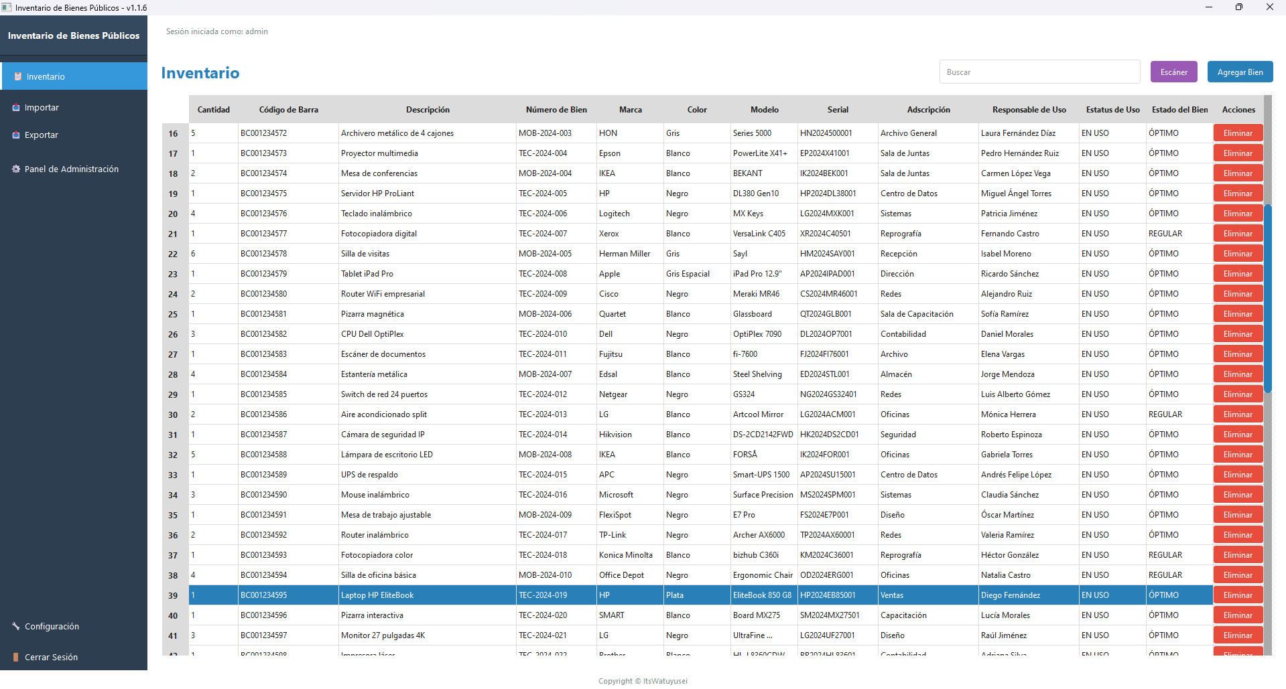The width and height of the screenshot is (1286, 689).
Task: Eliminar the Proyector multimedia entry
Action: (x=1237, y=153)
